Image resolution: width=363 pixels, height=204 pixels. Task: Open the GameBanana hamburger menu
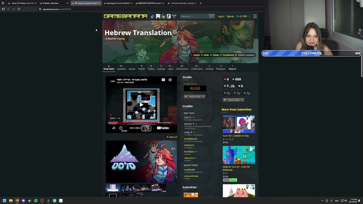pos(255,16)
